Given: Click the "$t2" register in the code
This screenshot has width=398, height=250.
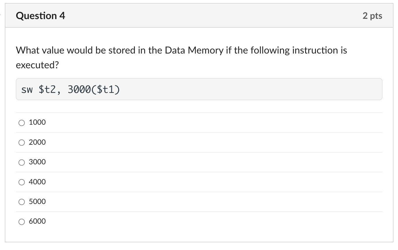Looking at the screenshot, I should (47, 90).
